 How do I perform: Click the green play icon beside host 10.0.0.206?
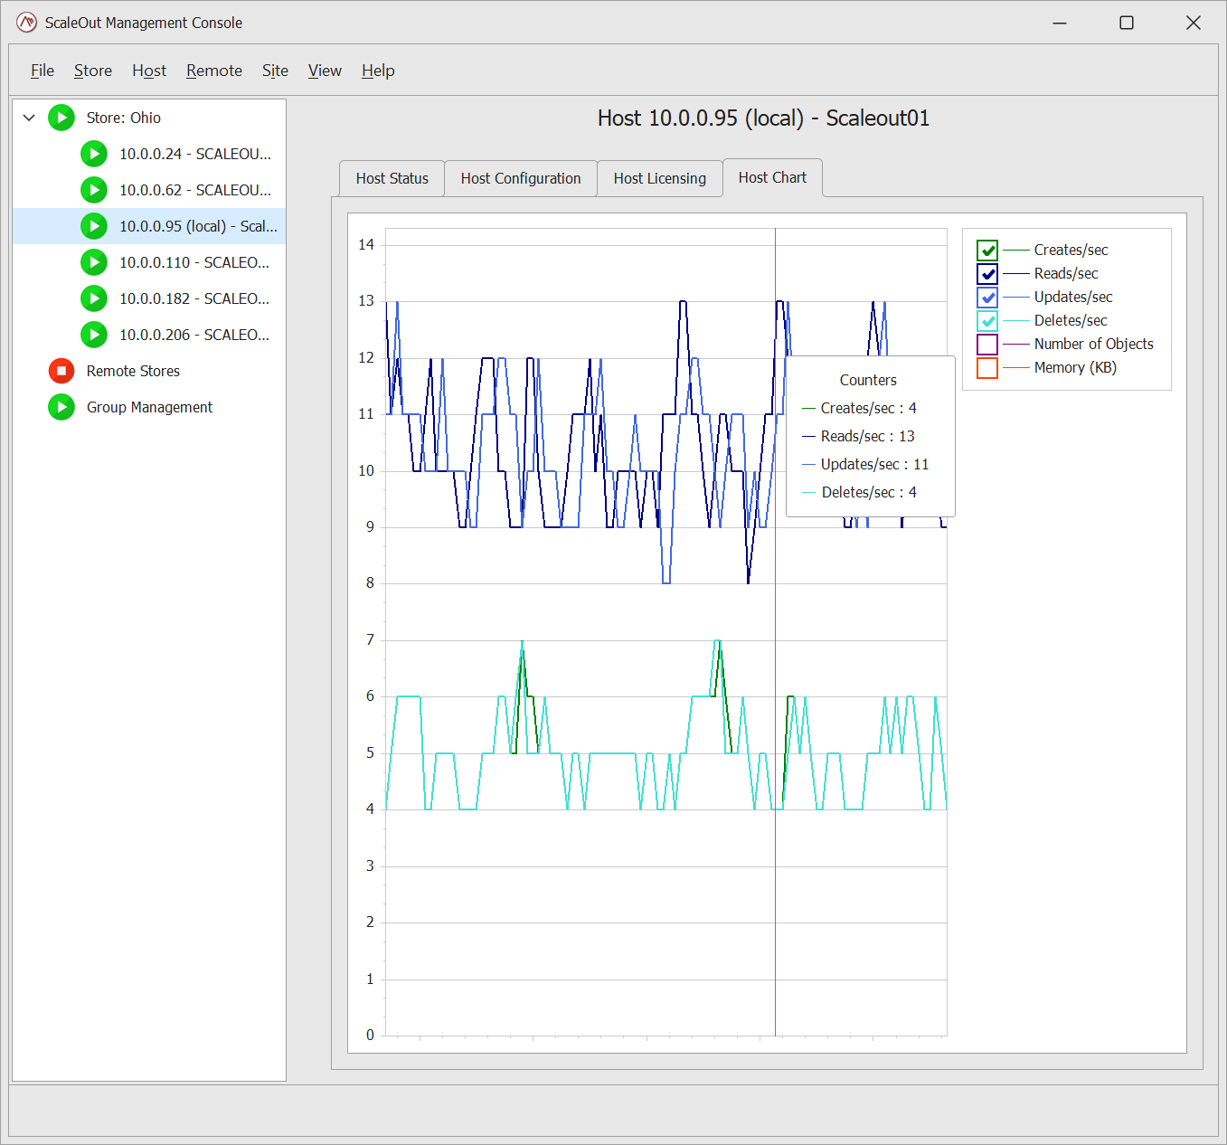click(94, 335)
